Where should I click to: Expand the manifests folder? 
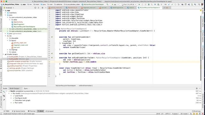pos(5,13)
